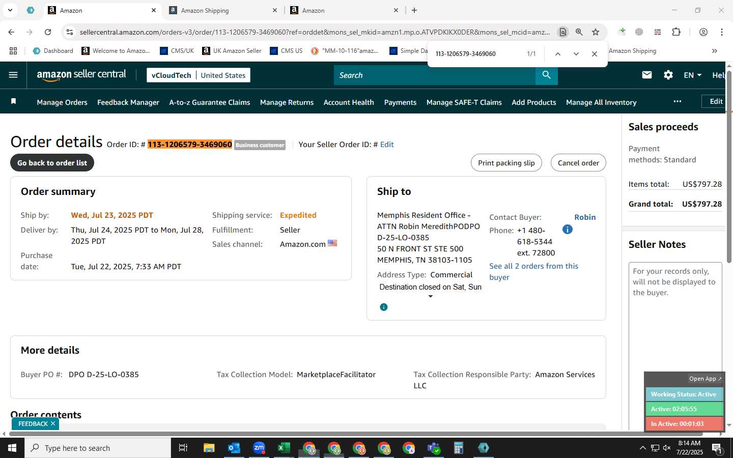The image size is (733, 458).
Task: Open the tab search dropdown arrow
Action: (x=10, y=10)
